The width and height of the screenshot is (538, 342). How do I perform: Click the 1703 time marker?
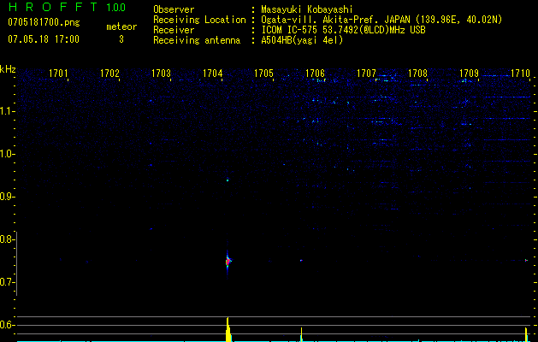pyautogui.click(x=161, y=74)
